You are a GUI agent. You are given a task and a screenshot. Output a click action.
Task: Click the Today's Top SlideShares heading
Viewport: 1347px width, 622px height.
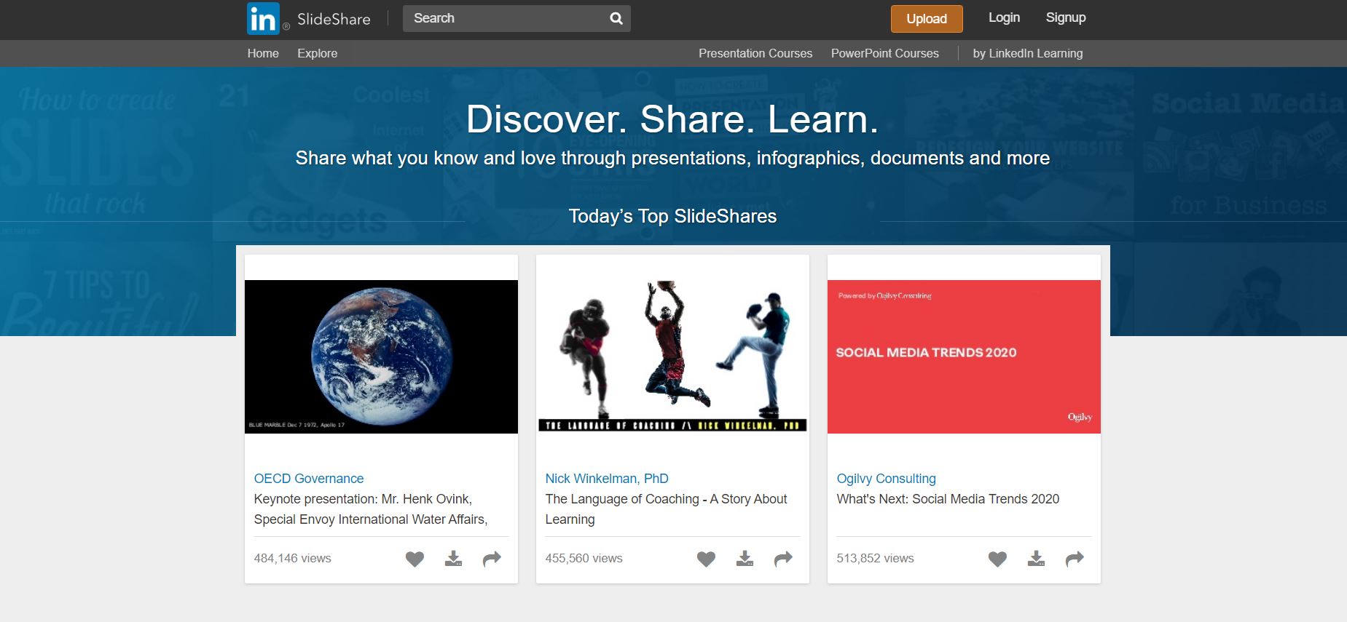coord(672,216)
